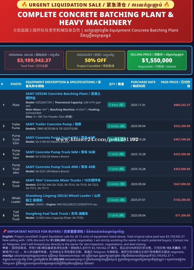This screenshot has height=270, width=194.
Task: Select the 'URGENT LIQUIDATION SALE' yellow banner
Action: (95, 5)
